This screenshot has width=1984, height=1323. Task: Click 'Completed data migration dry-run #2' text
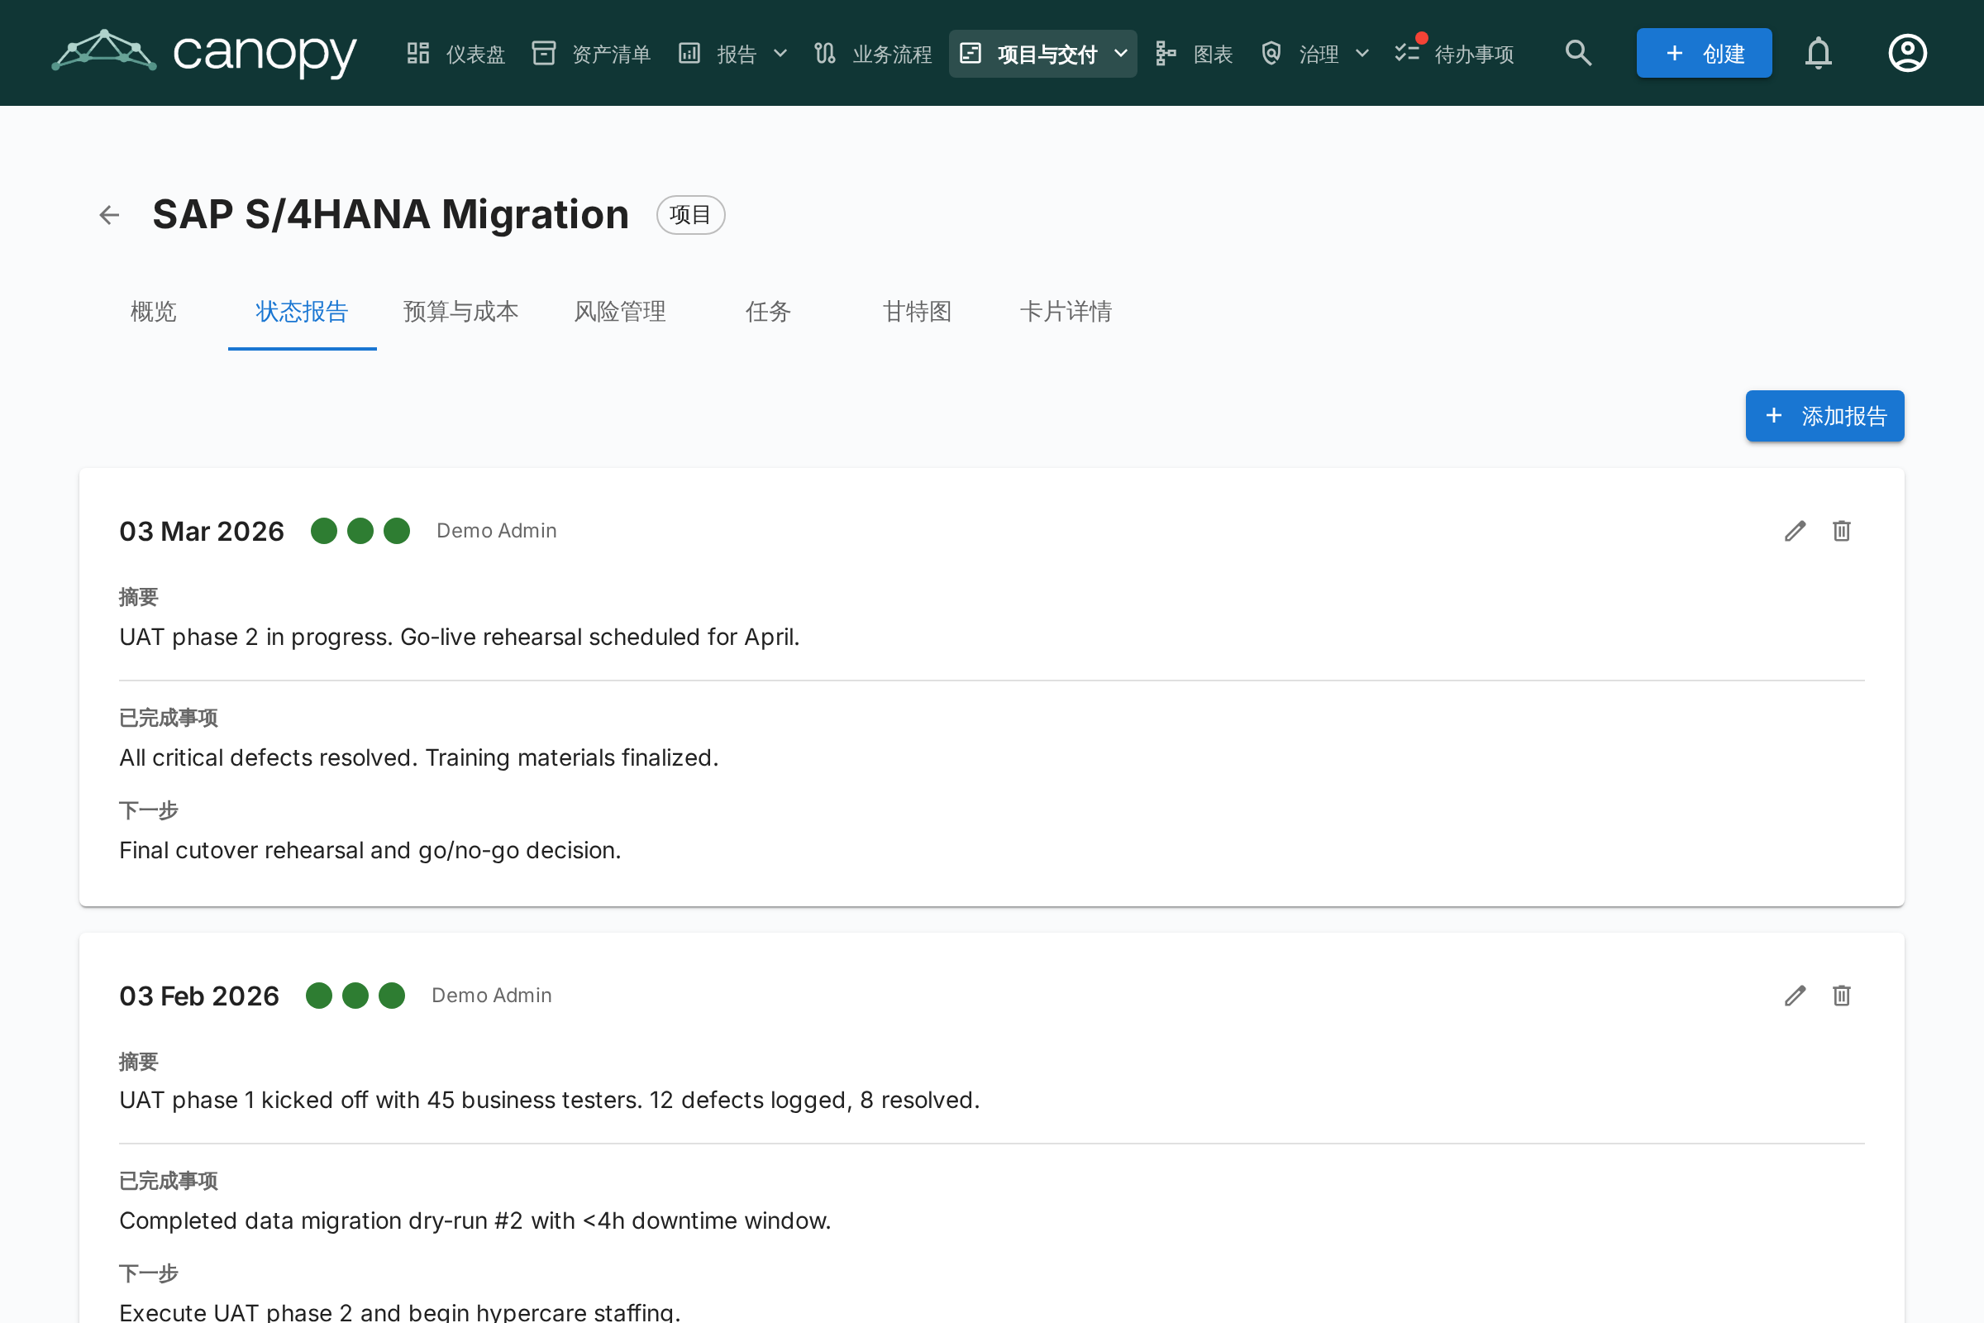(x=321, y=1221)
